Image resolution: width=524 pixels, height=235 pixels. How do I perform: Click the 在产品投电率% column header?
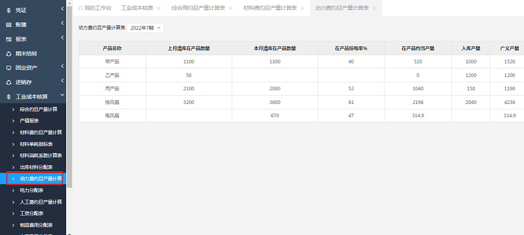[x=351, y=49]
